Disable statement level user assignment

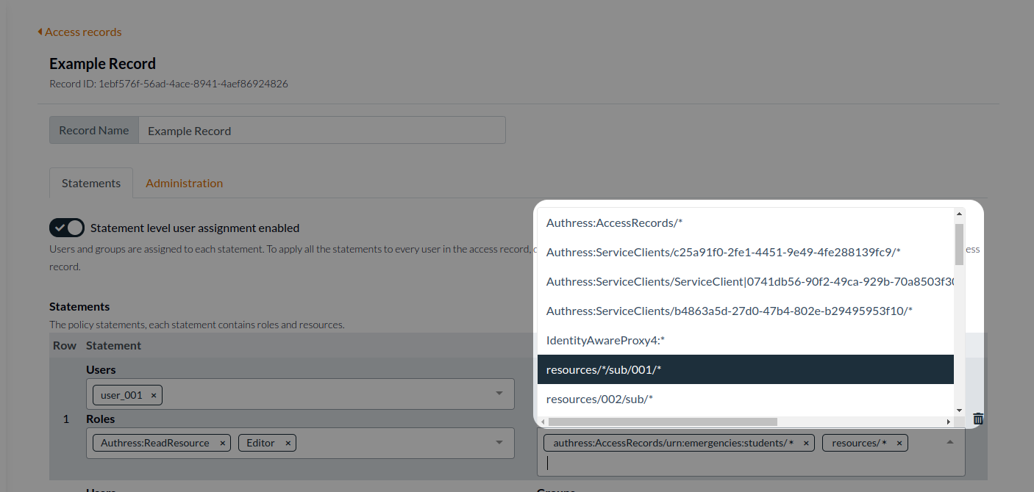66,228
